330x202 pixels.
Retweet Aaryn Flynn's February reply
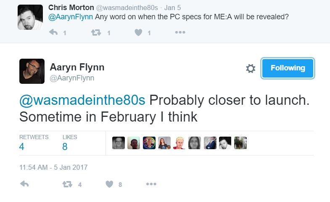tap(67, 184)
